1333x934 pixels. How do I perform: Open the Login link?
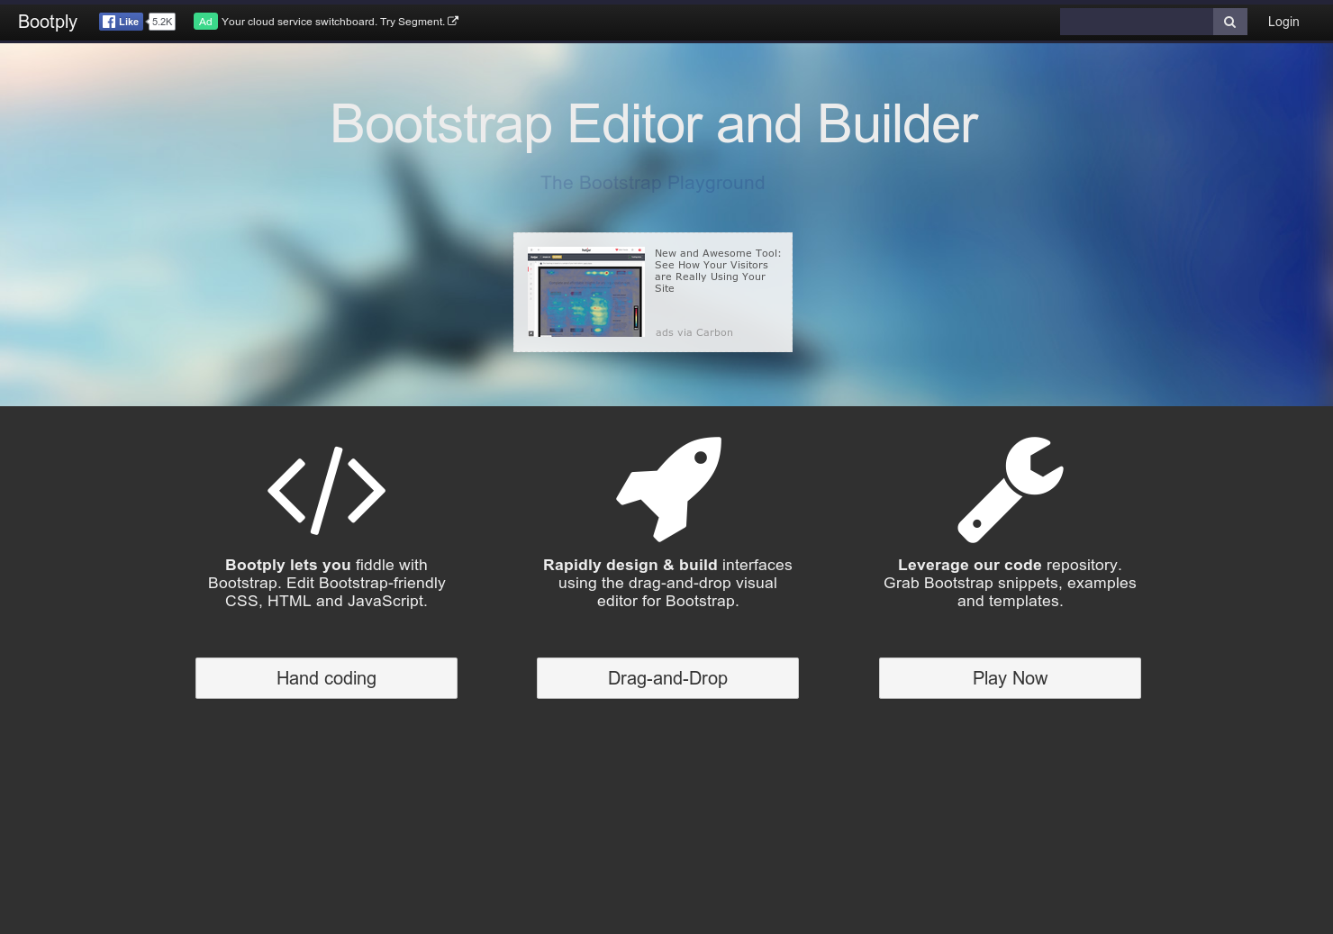tap(1283, 22)
